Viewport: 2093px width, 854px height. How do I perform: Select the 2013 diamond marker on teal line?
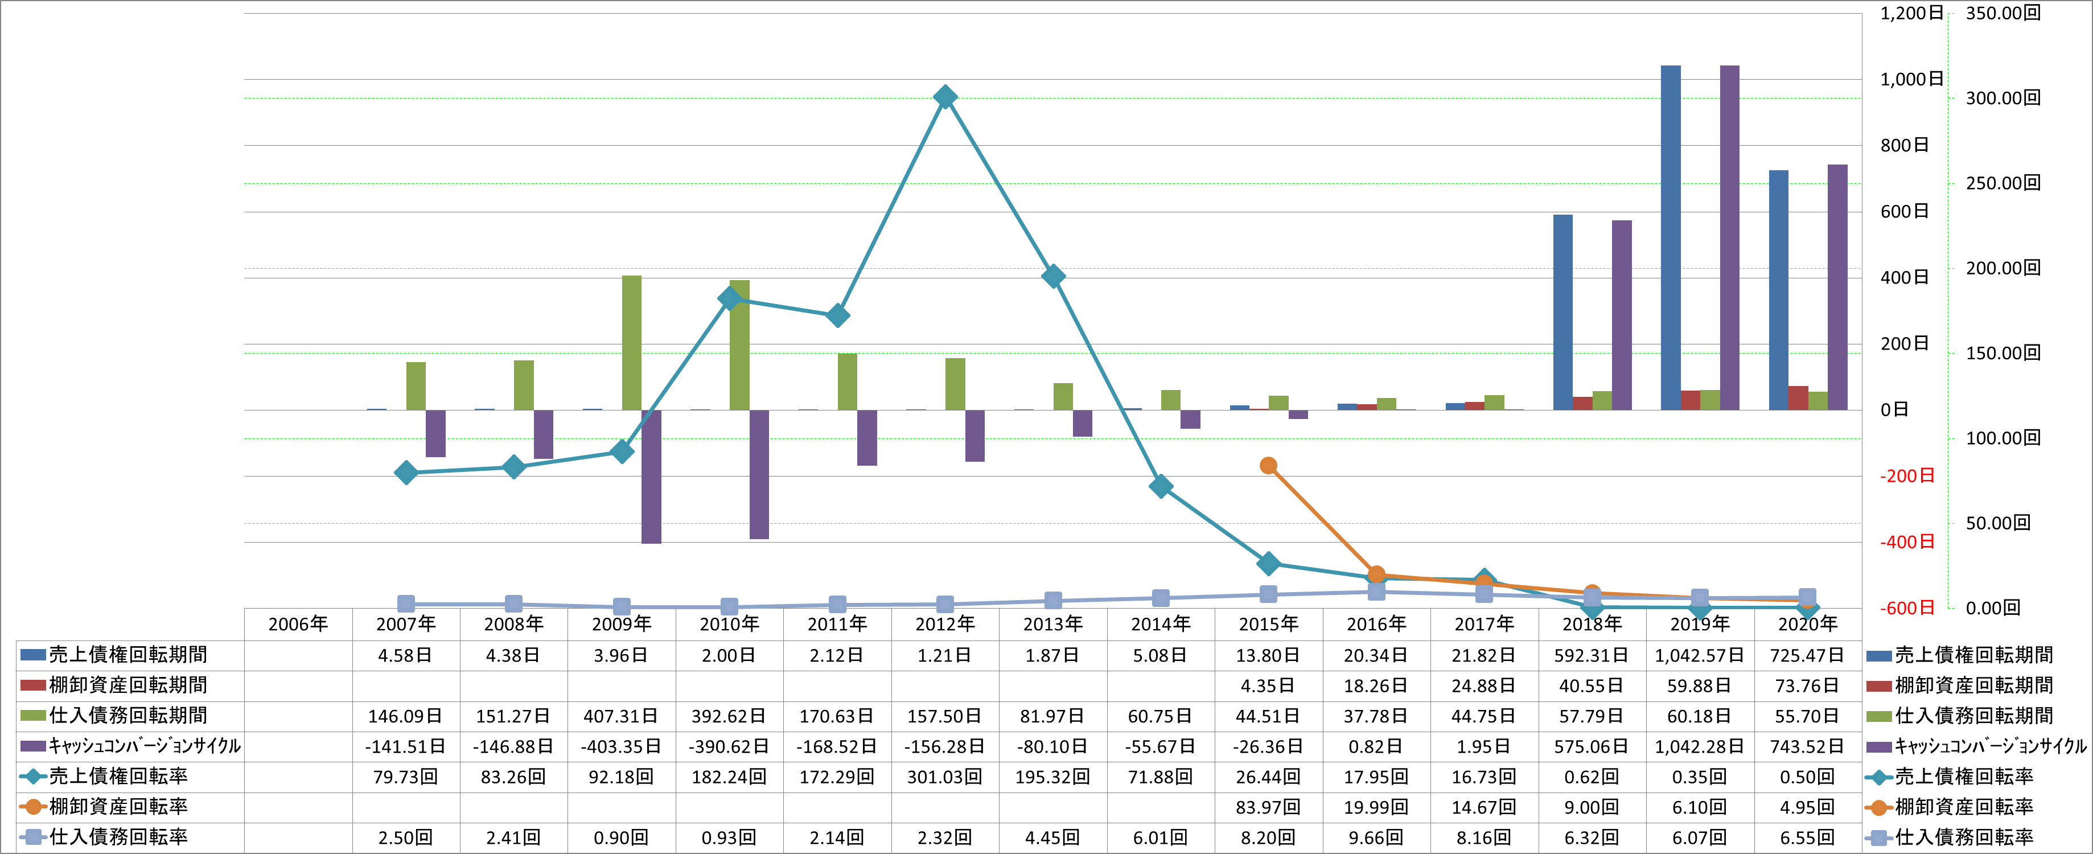(x=1053, y=276)
